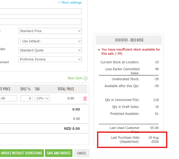Delete line item with trash icon
The image size is (179, 159).
tap(85, 99)
